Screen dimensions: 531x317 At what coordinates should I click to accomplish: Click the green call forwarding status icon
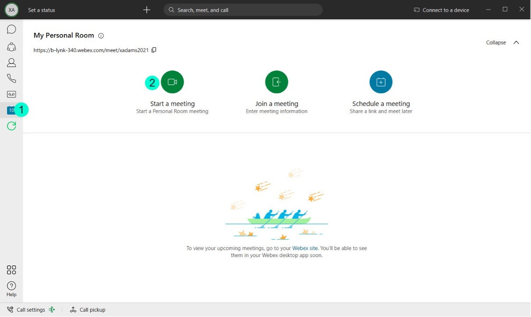[x=52, y=310]
